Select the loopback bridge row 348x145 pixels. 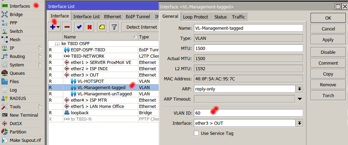103,113
